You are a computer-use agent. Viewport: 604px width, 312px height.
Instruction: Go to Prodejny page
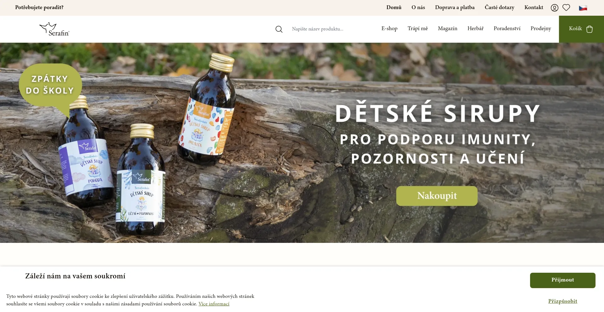(541, 29)
